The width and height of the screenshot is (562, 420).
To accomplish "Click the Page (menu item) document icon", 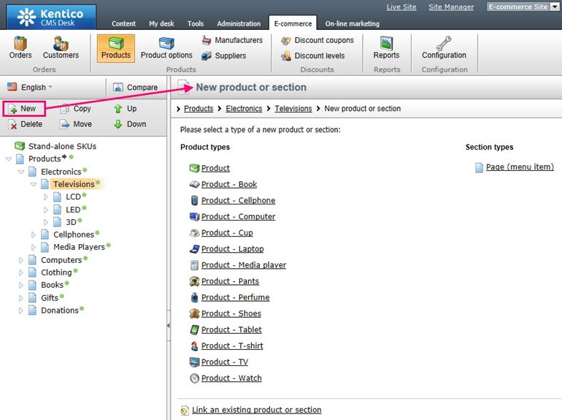I will point(479,167).
